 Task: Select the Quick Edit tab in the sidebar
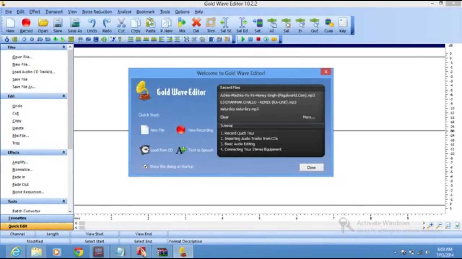(36, 226)
